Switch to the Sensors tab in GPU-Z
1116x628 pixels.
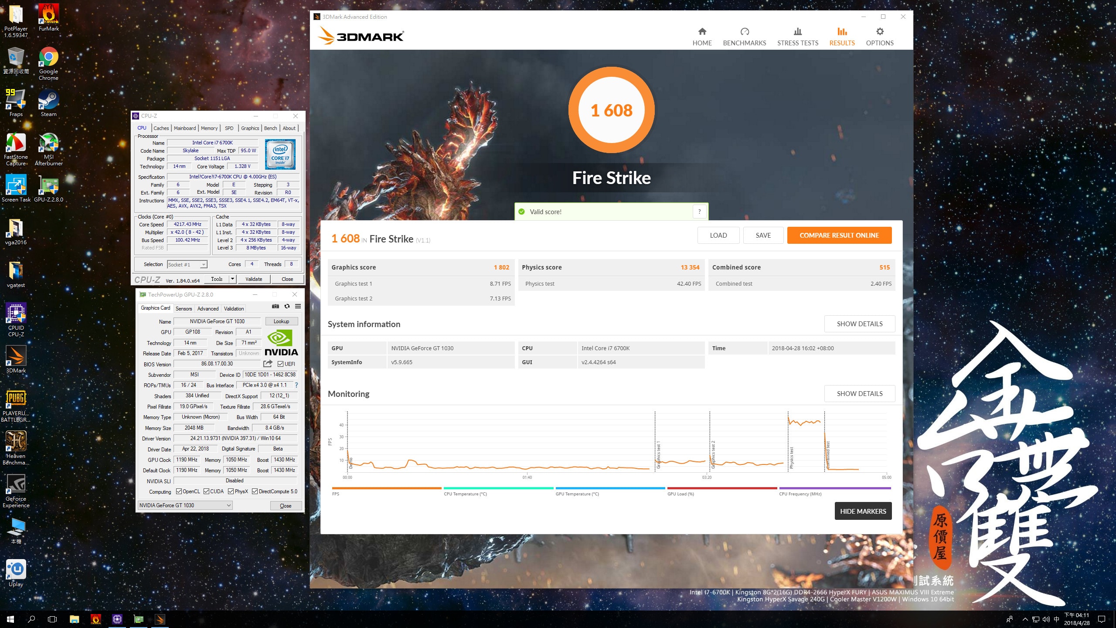coord(184,309)
